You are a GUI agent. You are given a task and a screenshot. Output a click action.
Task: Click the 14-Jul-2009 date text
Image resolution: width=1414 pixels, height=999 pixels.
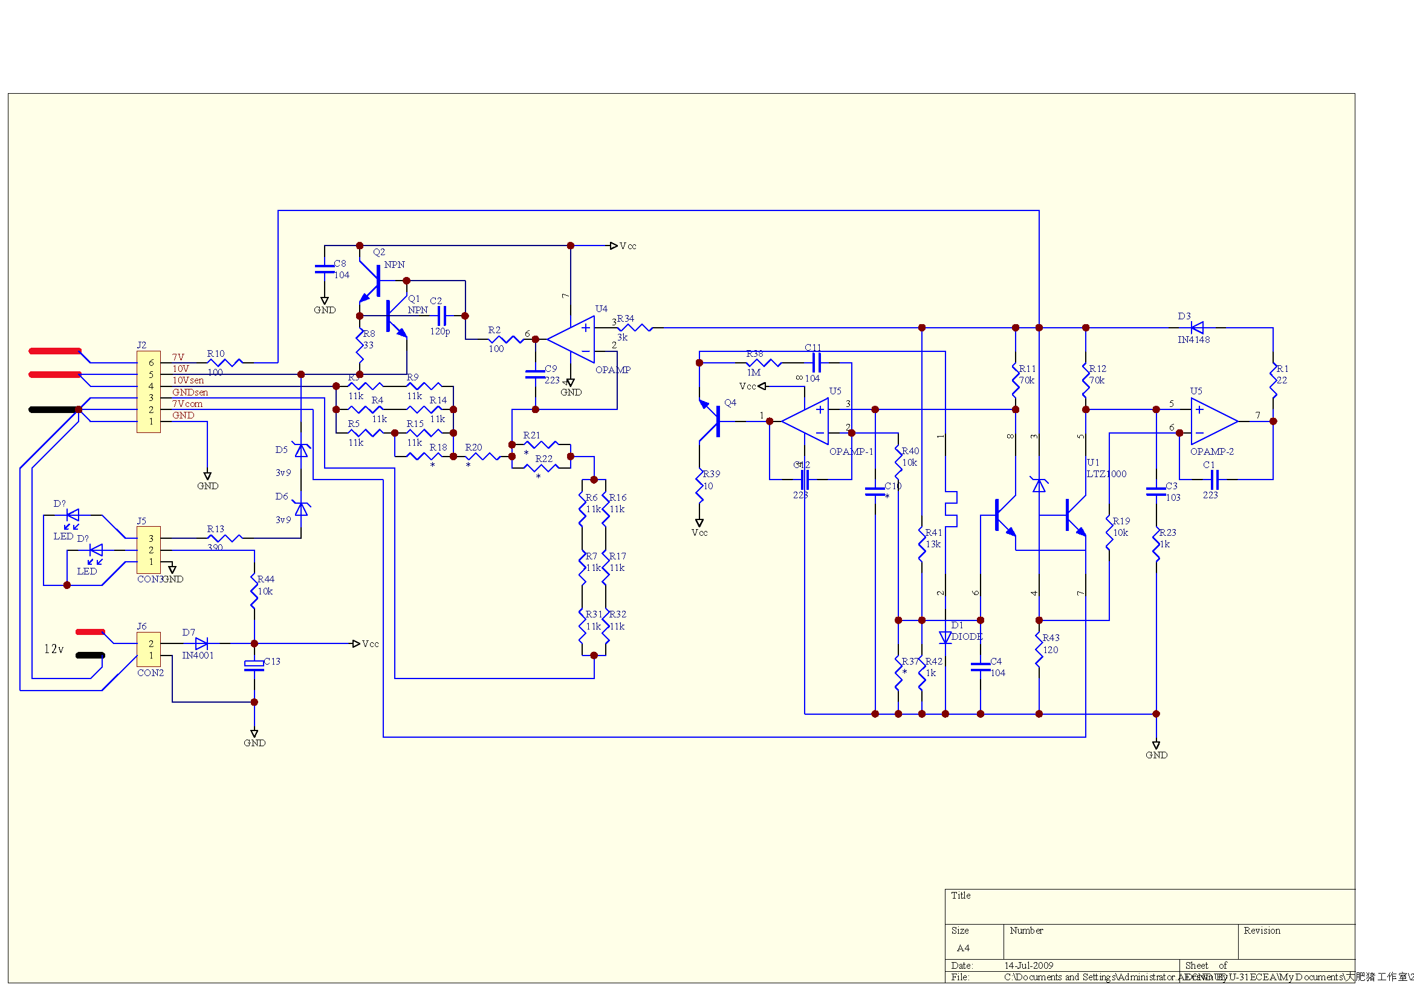1028,966
